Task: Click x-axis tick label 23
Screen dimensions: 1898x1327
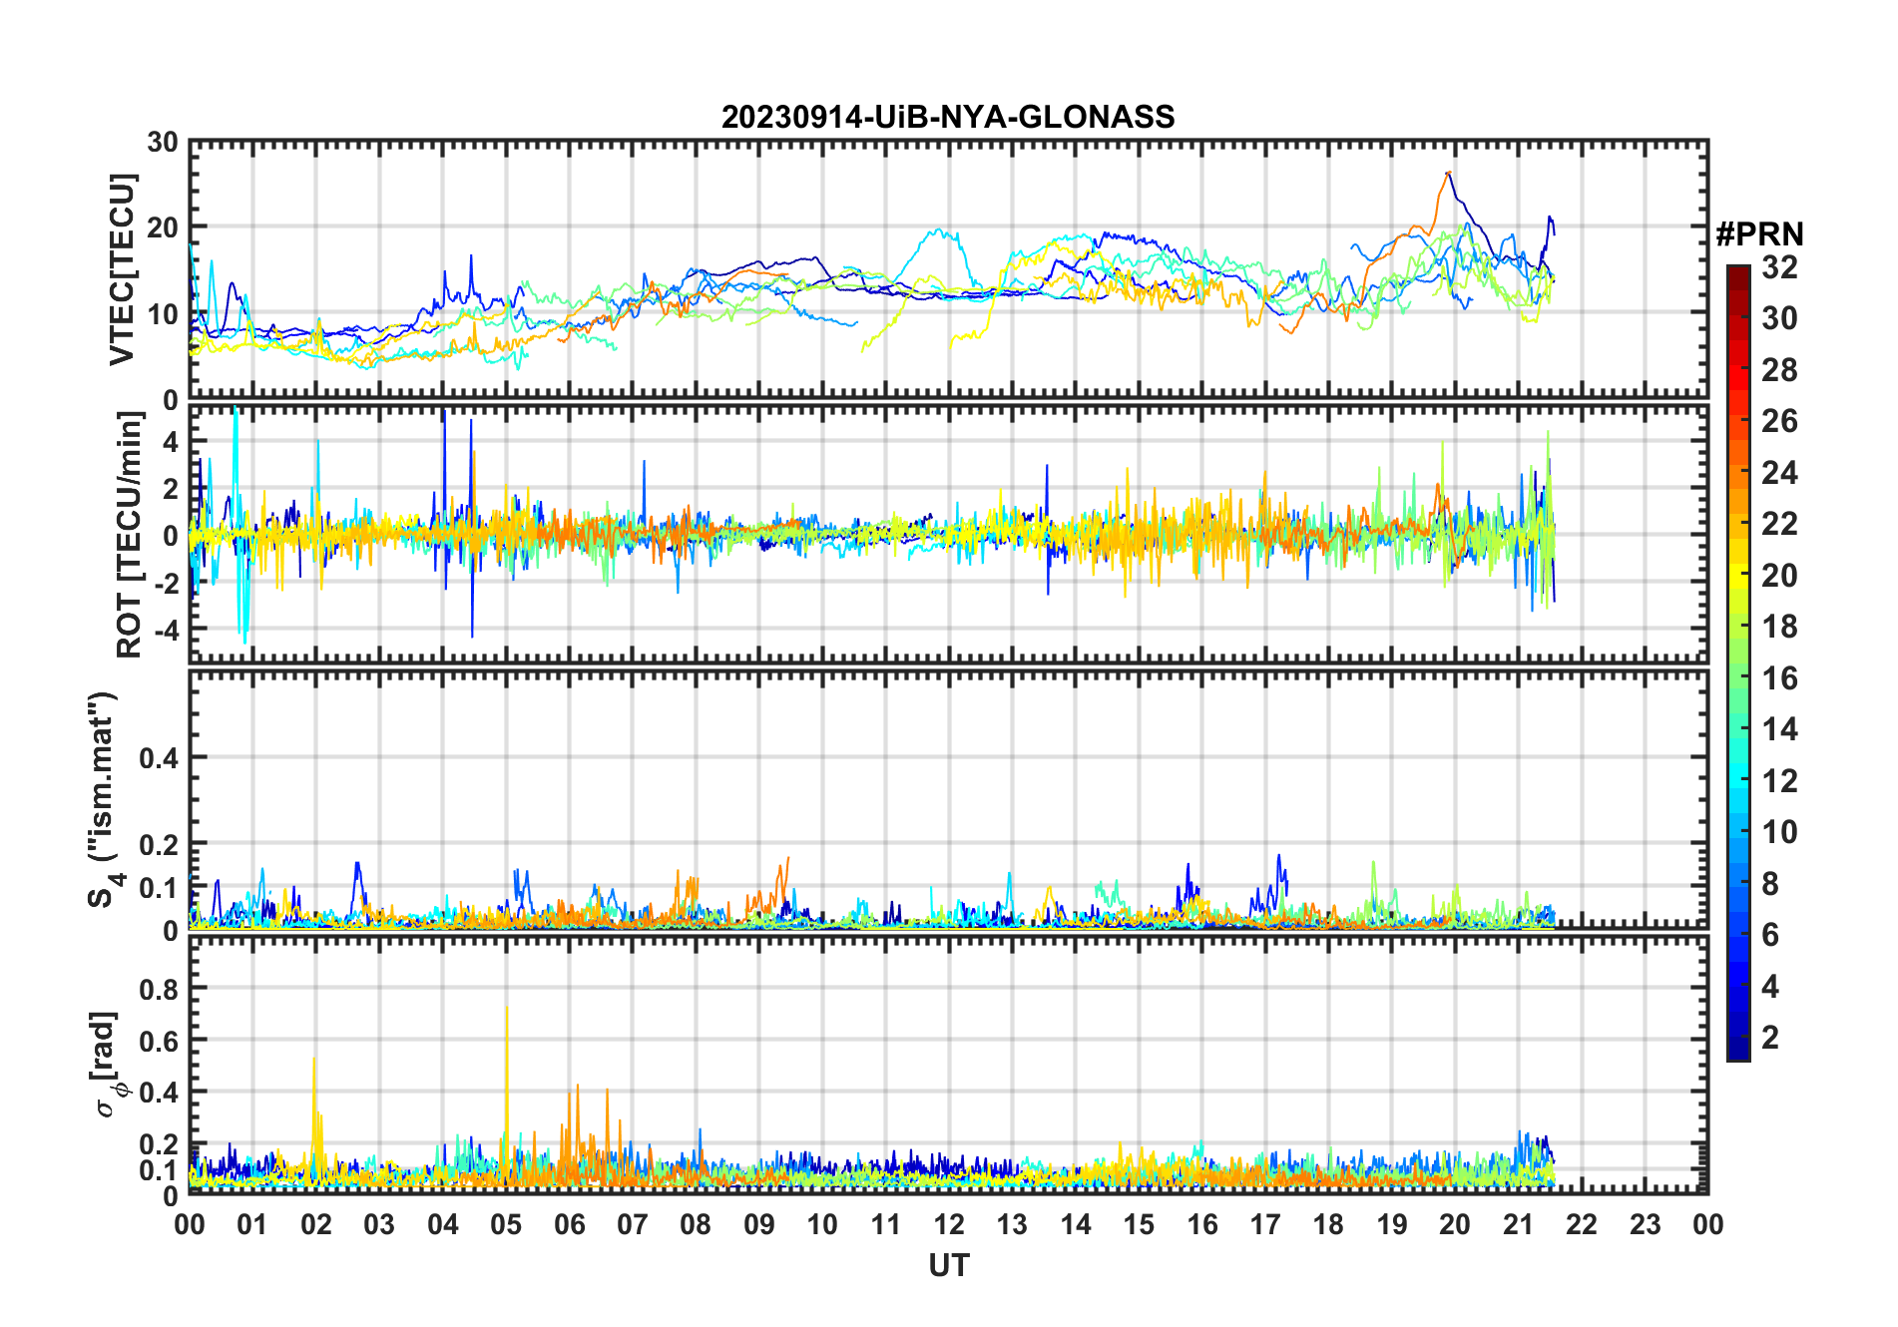Action: pos(1645,1224)
